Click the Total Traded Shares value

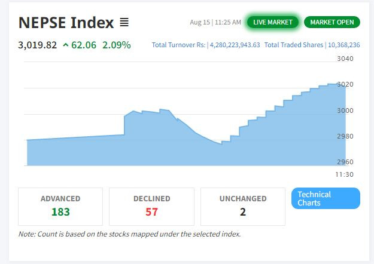pyautogui.click(x=344, y=45)
